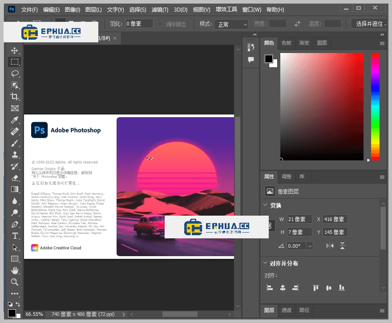Viewport: 392px width, 323px height.
Task: Open the Properties panel flyout menu
Action: pyautogui.click(x=382, y=177)
